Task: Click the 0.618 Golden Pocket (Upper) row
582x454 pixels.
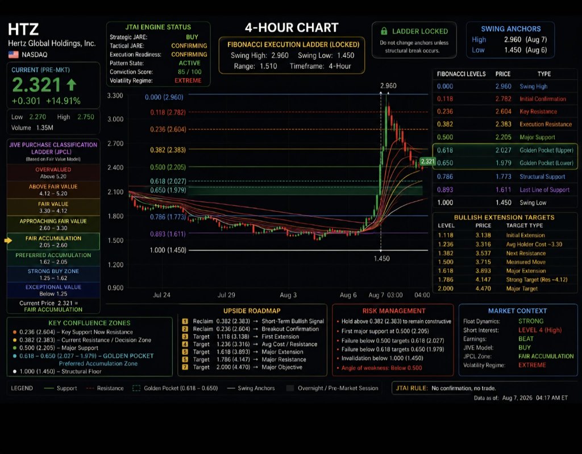Action: point(505,150)
